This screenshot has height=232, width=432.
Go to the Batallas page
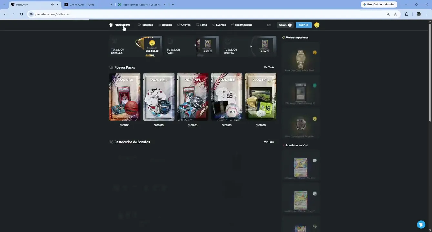tap(165, 25)
